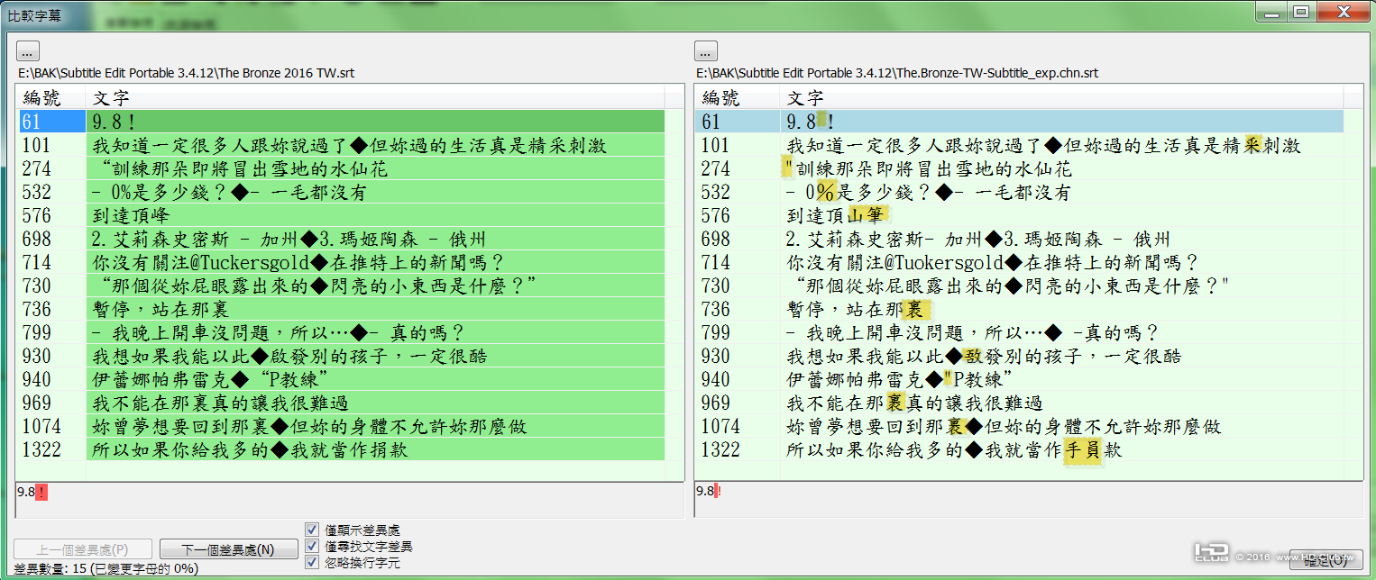Go to next difference 下一個差異處(N)
Screen dimensions: 1376x580
coord(228,549)
